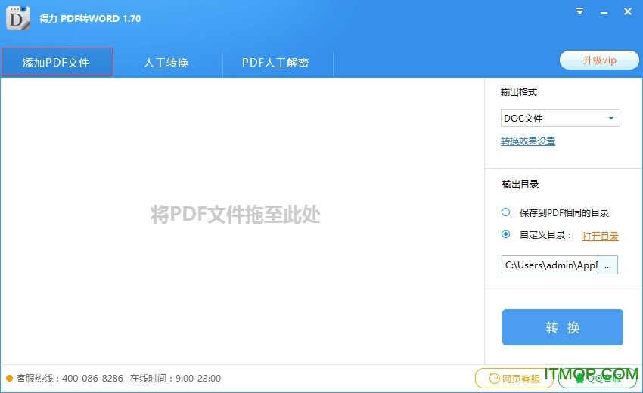
Task: Open the 转换效果设置 link
Action: pos(528,141)
